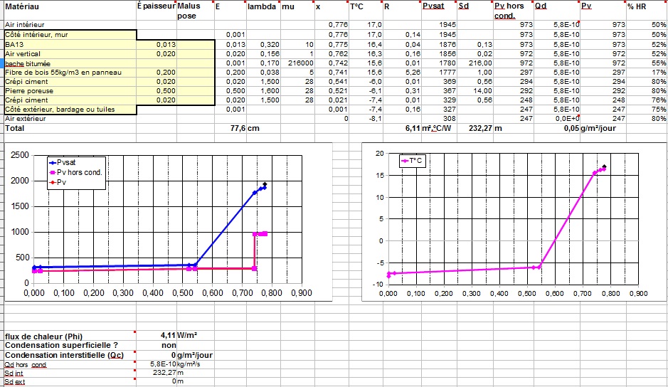
Task: Select the 'non' condensation result cell
Action: [x=157, y=346]
